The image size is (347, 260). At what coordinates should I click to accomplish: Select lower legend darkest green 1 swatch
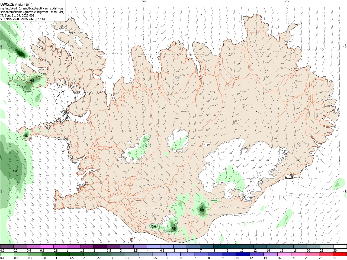62,254
